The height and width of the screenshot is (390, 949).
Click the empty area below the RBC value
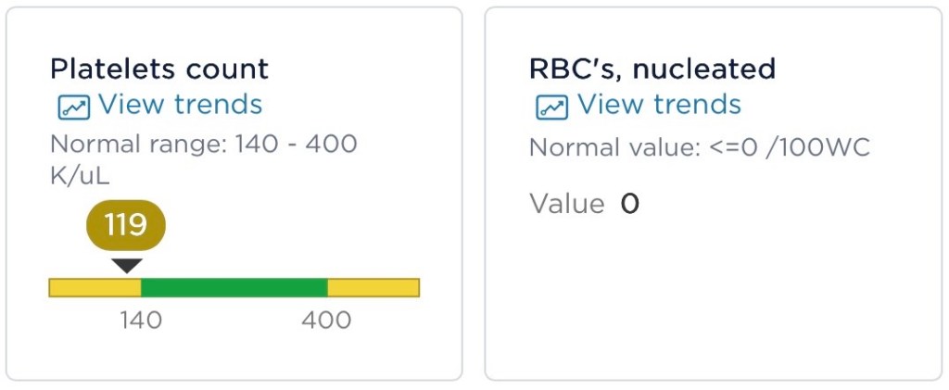712,296
